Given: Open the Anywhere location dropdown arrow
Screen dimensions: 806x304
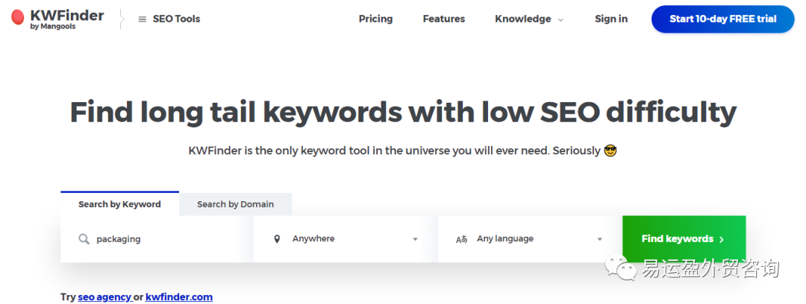Looking at the screenshot, I should pos(415,239).
